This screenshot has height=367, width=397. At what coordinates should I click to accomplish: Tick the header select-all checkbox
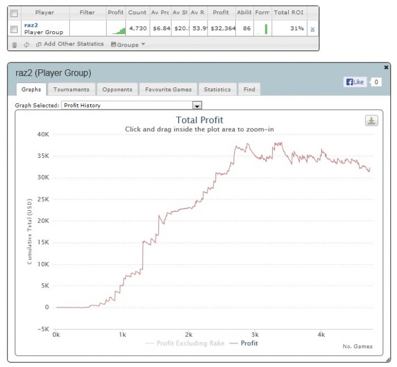(x=14, y=13)
